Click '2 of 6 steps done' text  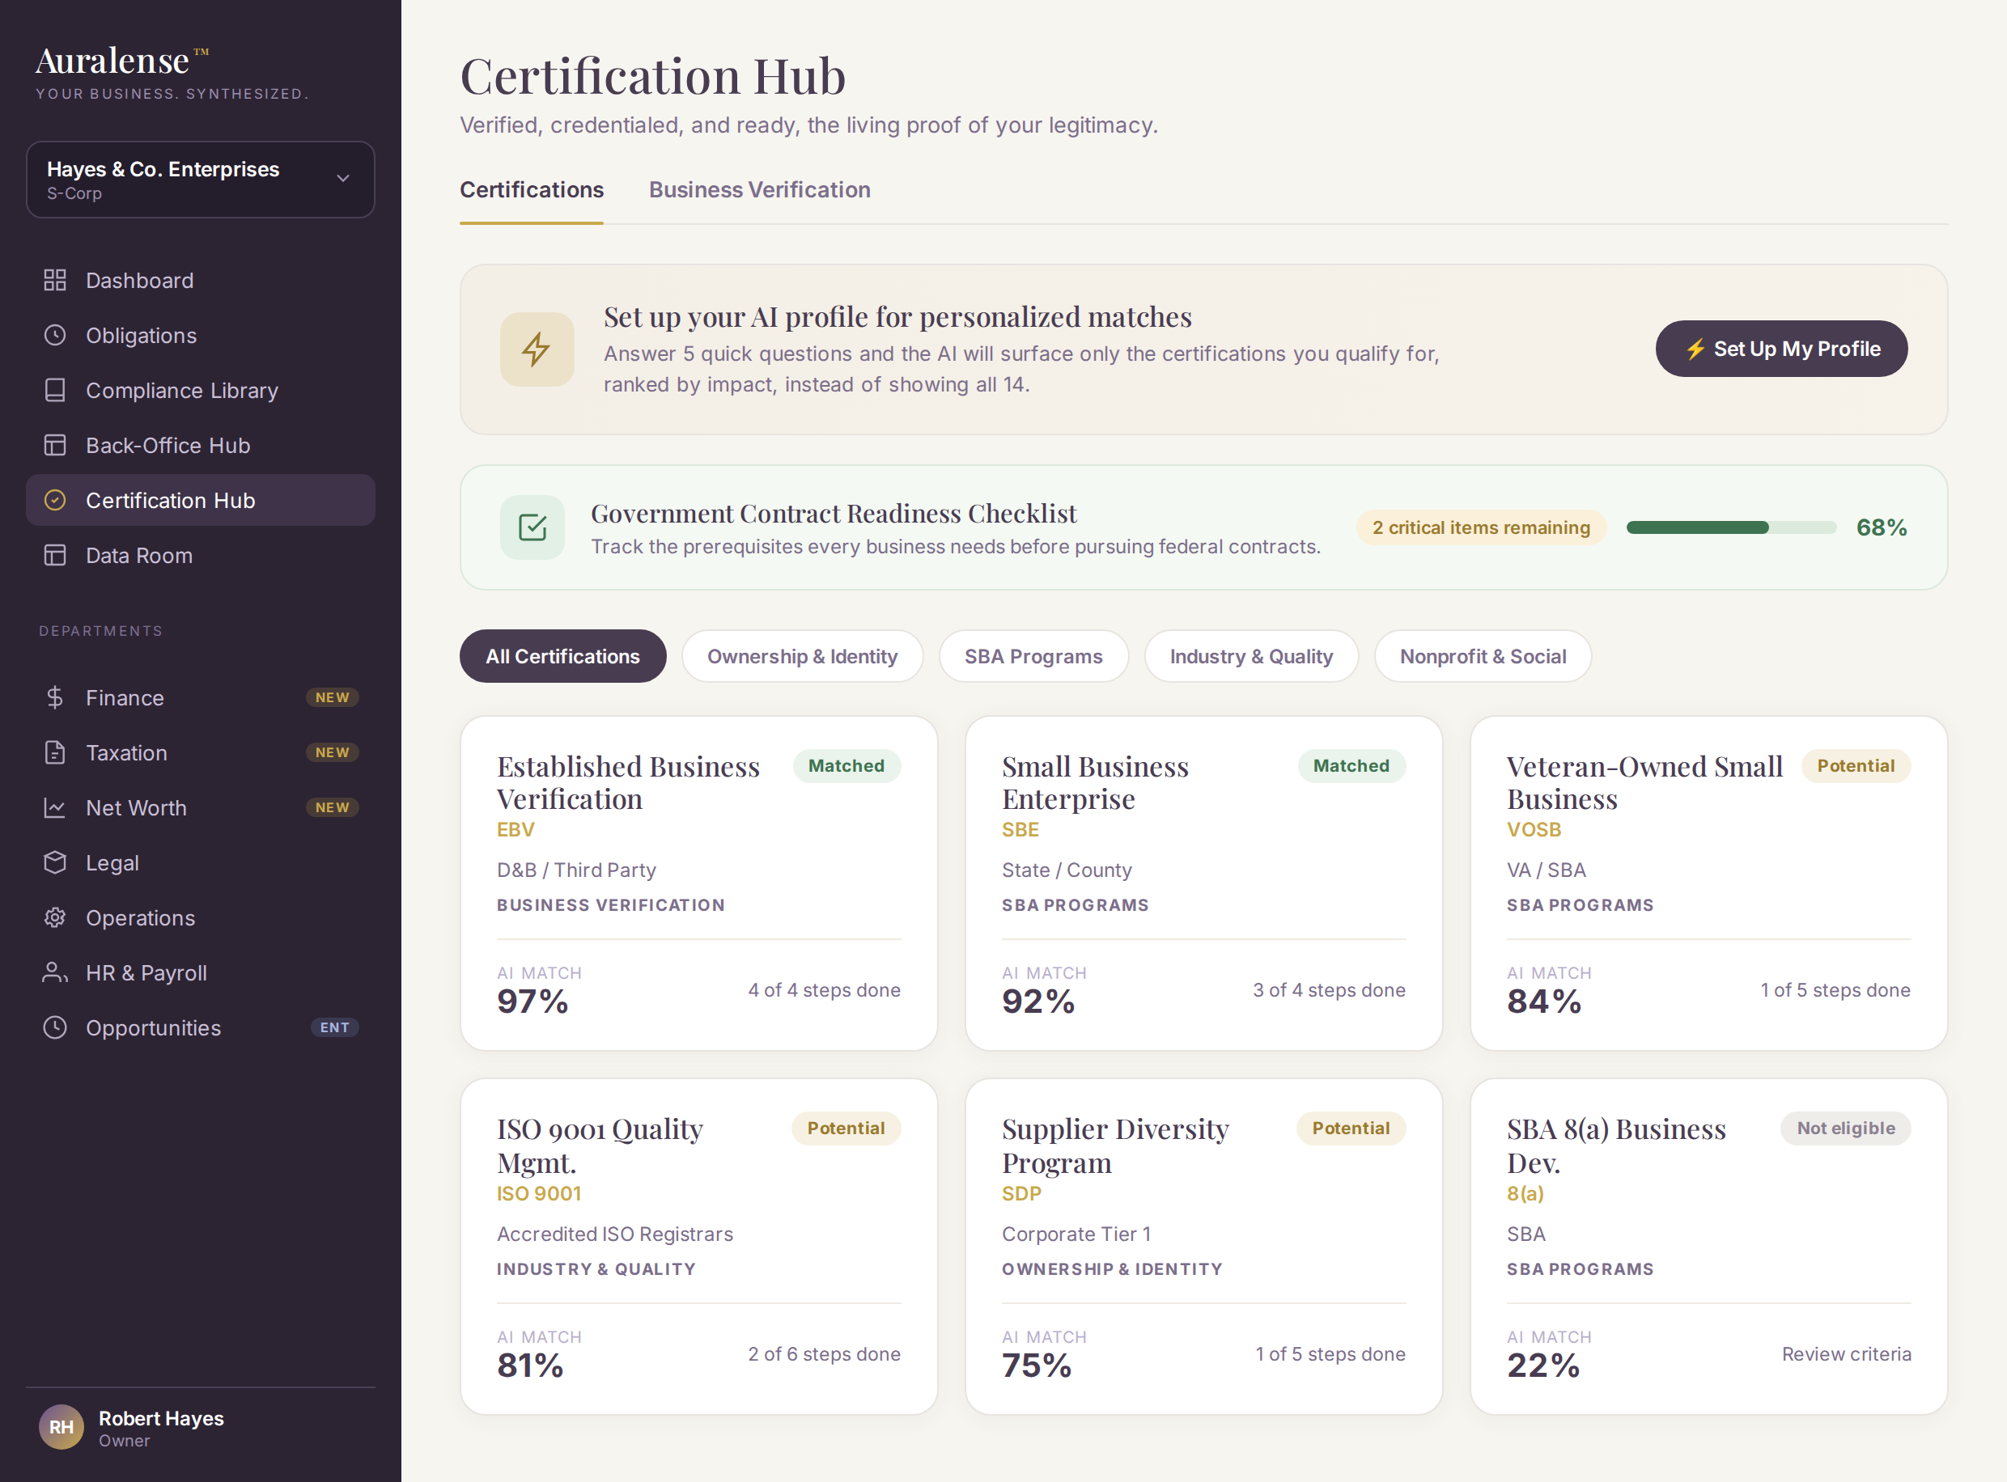tap(824, 1353)
